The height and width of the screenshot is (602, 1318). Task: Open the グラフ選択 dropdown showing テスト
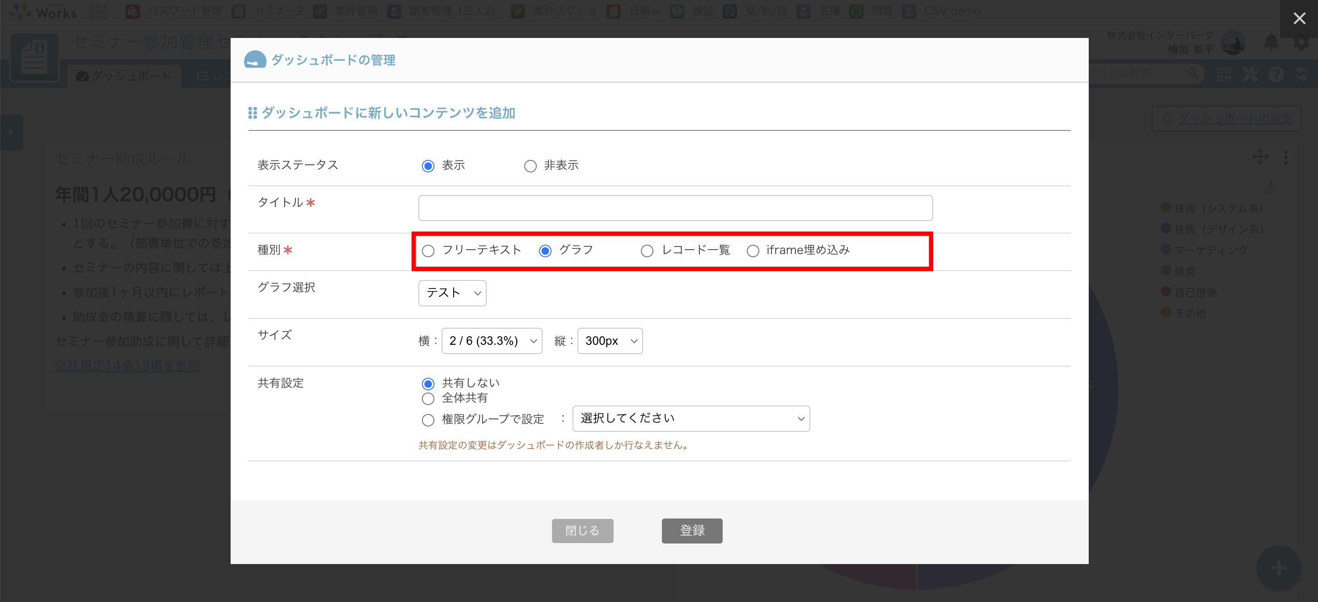coord(452,293)
